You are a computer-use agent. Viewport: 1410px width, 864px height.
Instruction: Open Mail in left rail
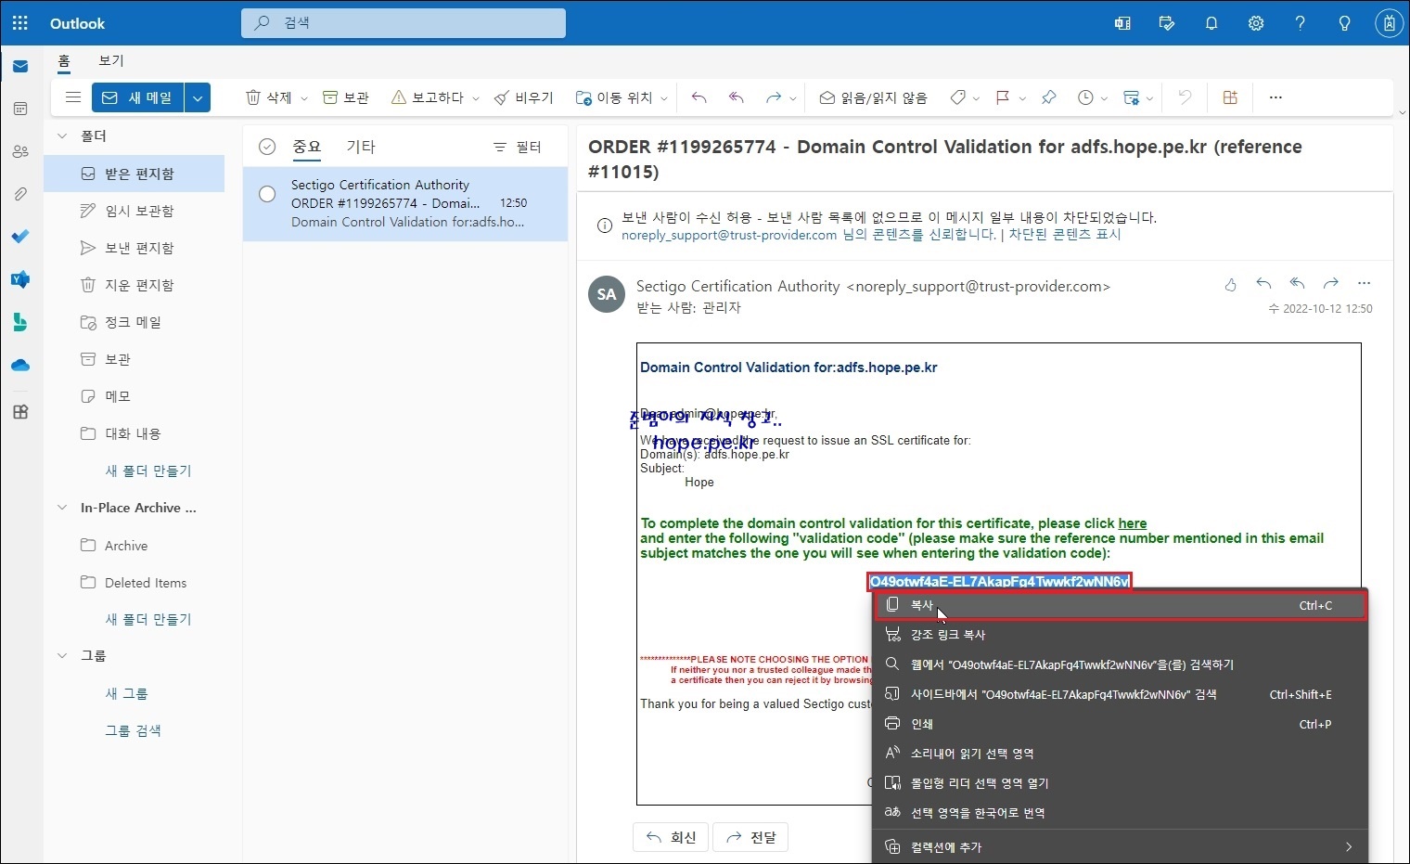tap(20, 67)
